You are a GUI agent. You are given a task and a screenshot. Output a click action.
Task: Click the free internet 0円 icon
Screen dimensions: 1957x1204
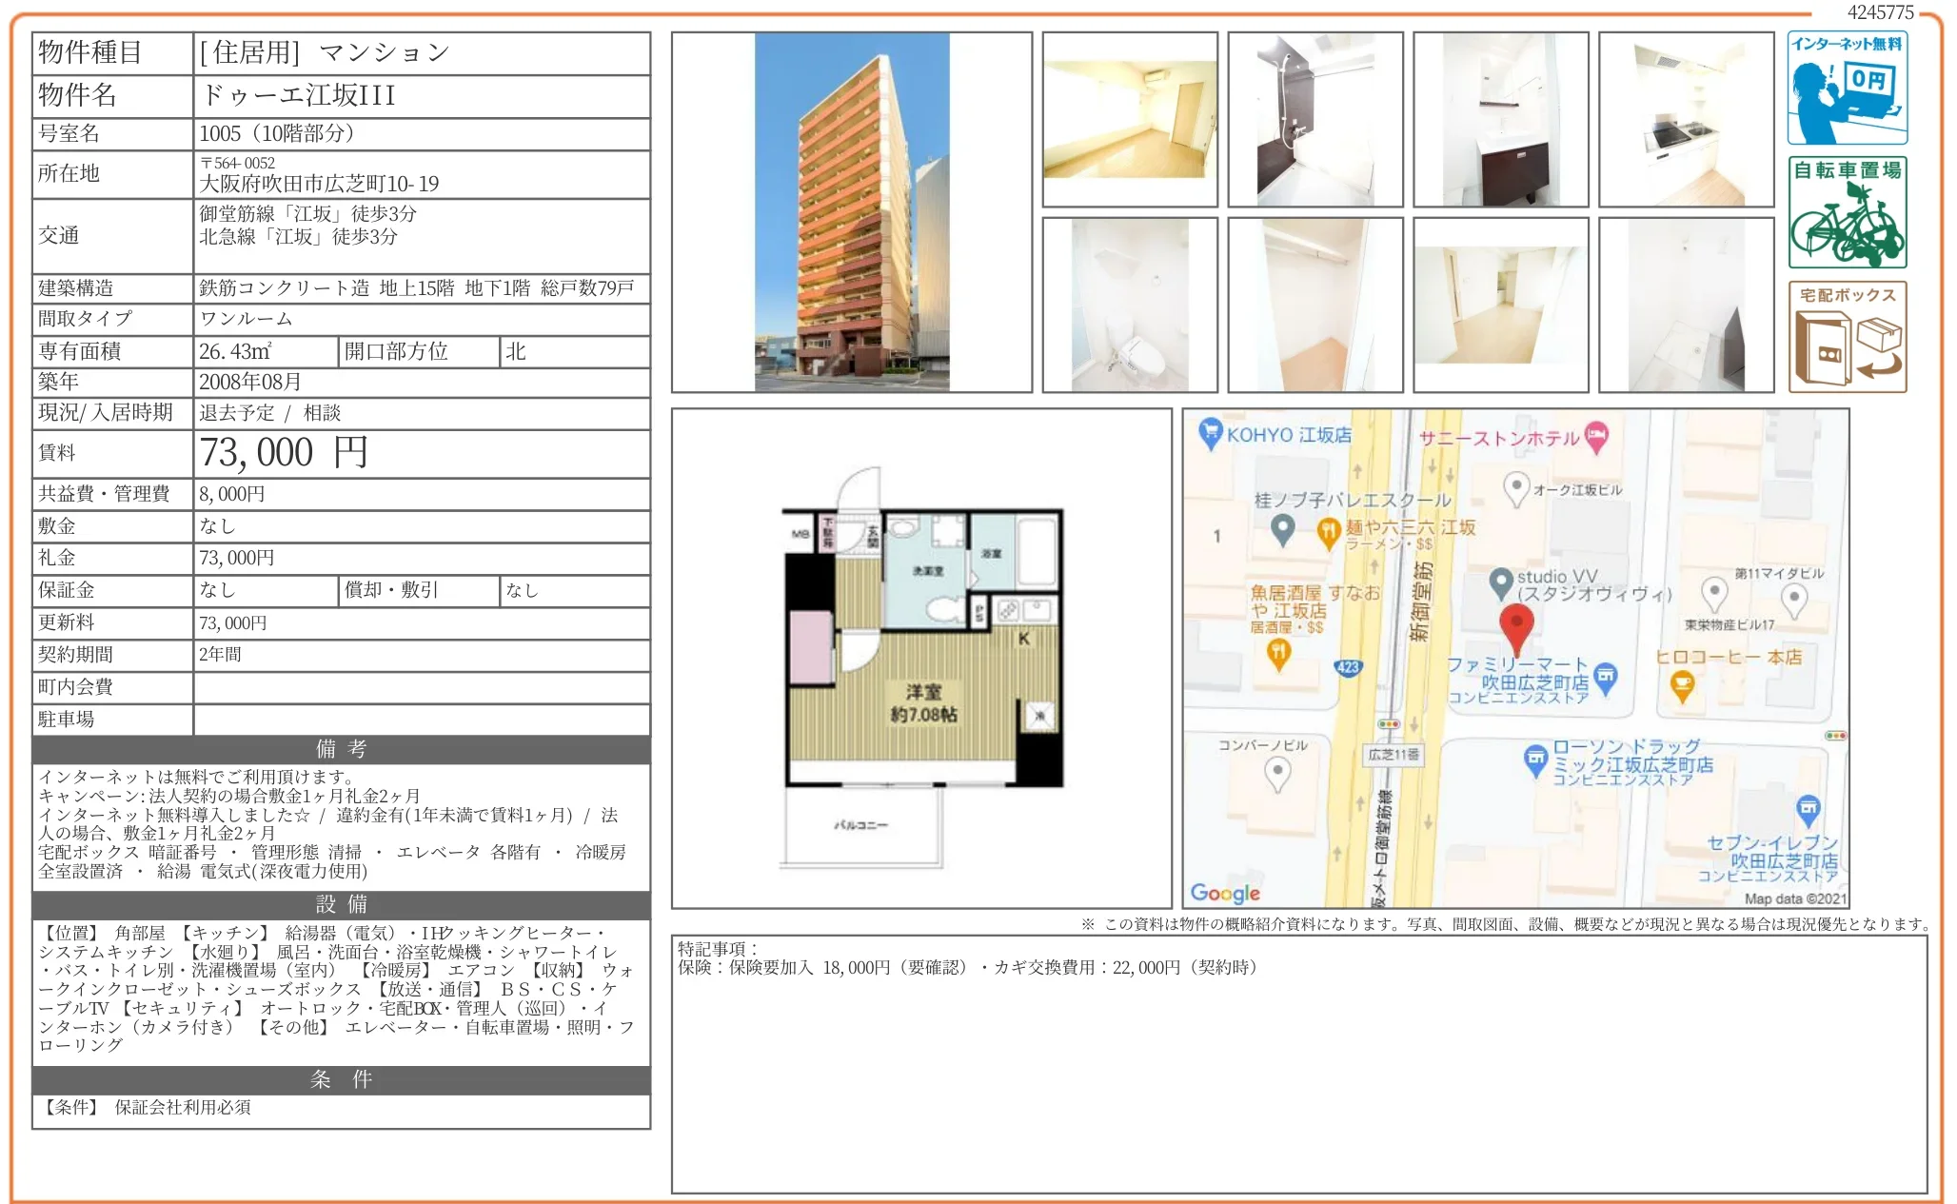[x=1847, y=88]
